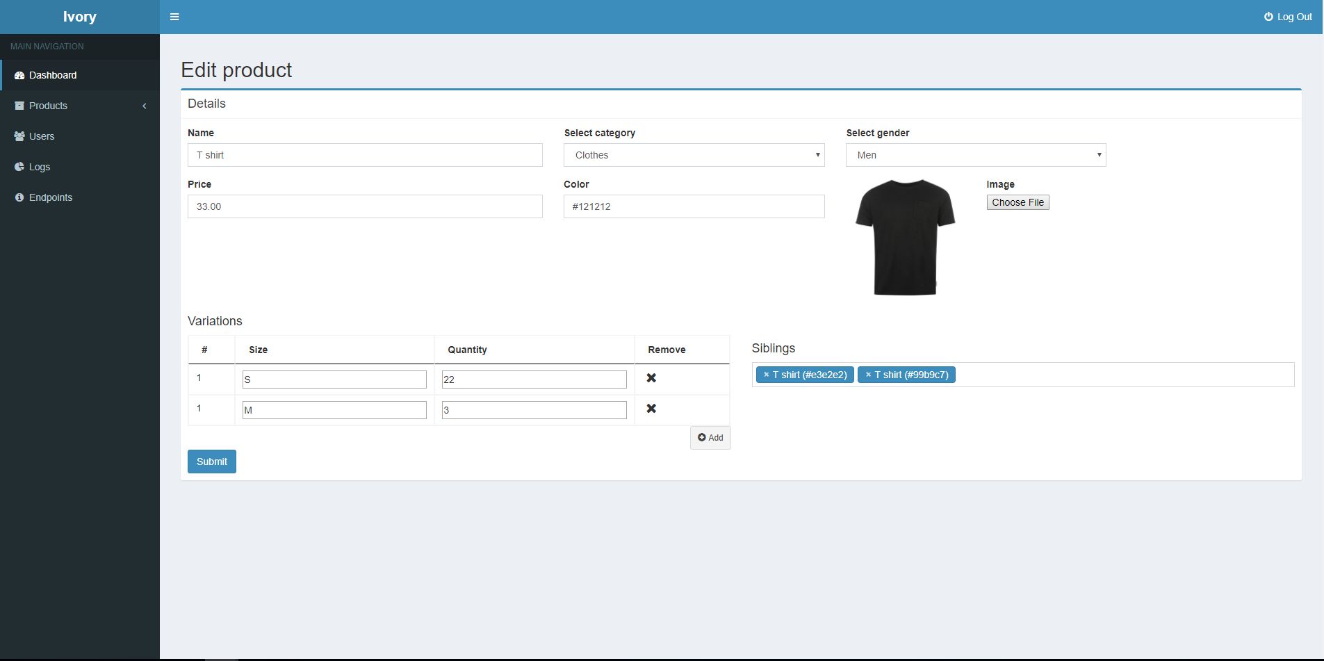Remove sibling T shirt (#e3e2e2) tag

766,375
